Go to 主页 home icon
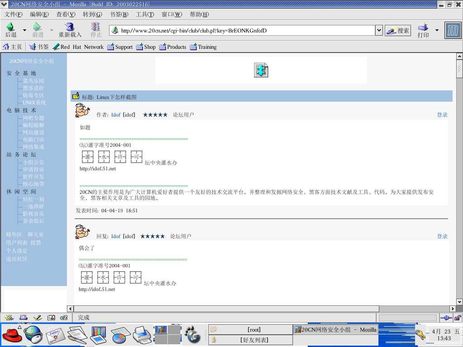463x347 pixels. 6,47
